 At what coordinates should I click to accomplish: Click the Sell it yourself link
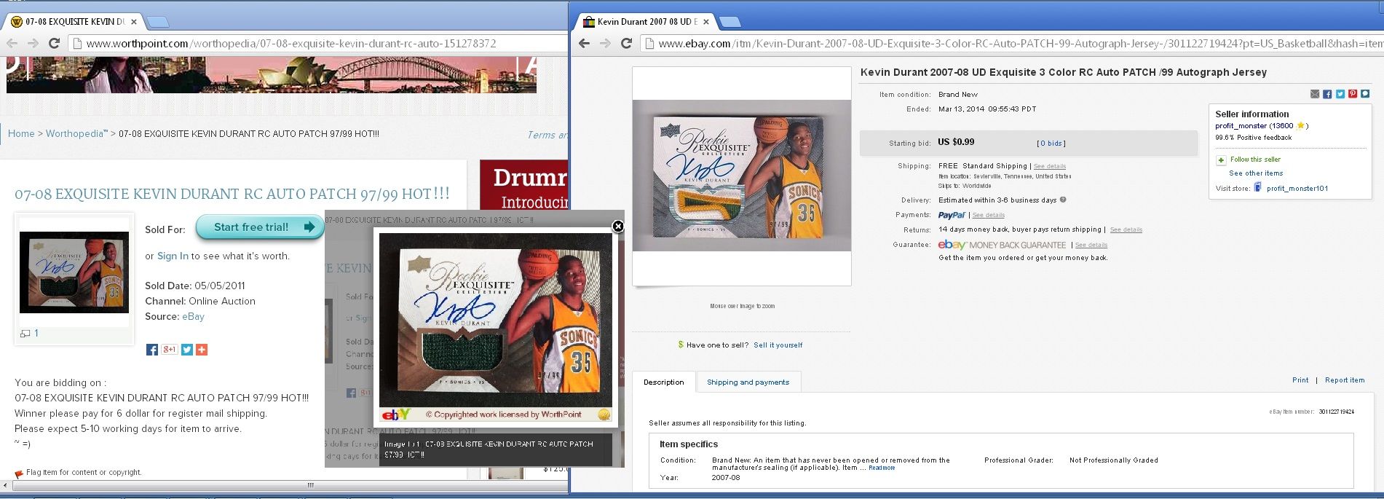click(x=778, y=345)
